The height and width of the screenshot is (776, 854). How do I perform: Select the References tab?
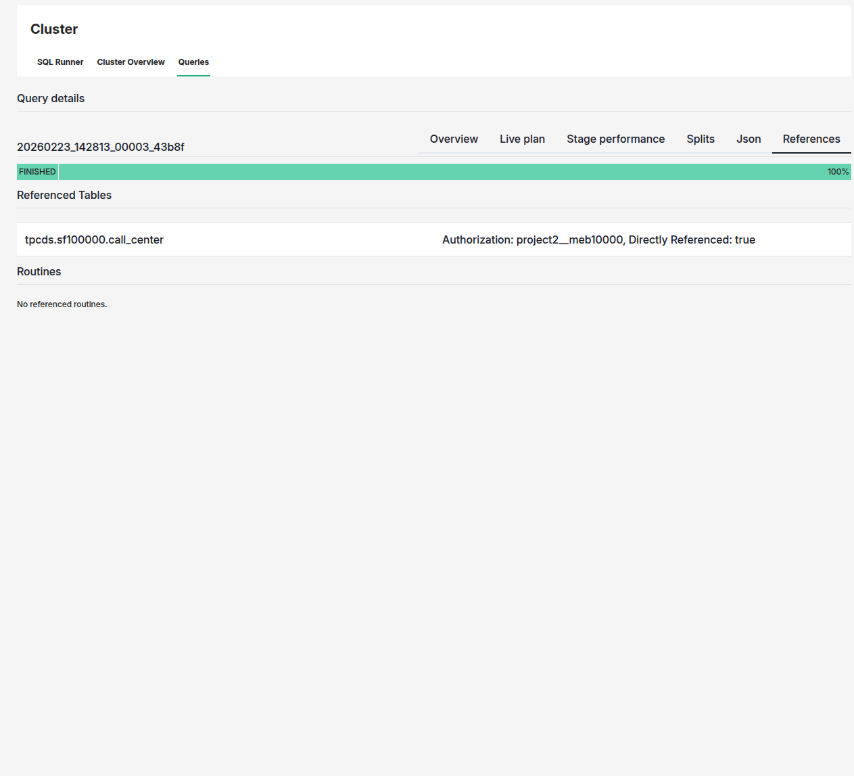click(x=811, y=139)
